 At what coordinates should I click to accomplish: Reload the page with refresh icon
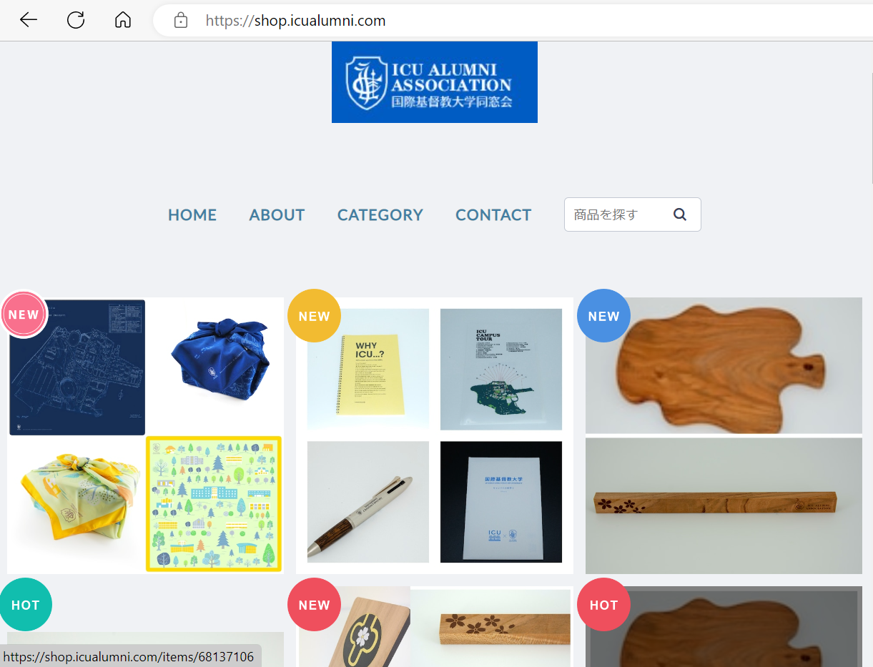76,20
